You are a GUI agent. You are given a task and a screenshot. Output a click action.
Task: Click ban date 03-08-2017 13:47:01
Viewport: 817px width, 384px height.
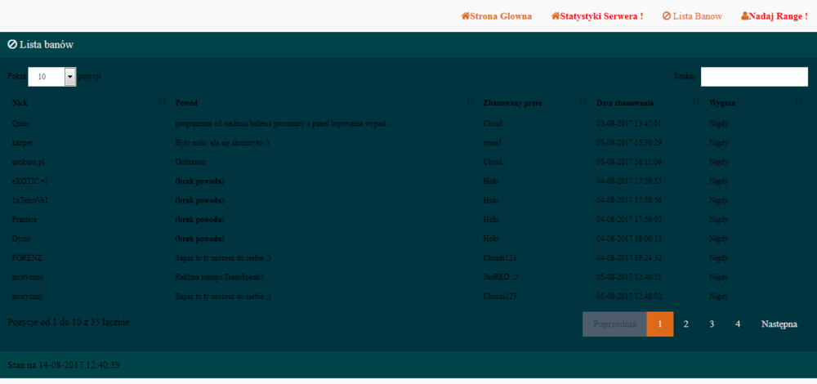pyautogui.click(x=629, y=123)
